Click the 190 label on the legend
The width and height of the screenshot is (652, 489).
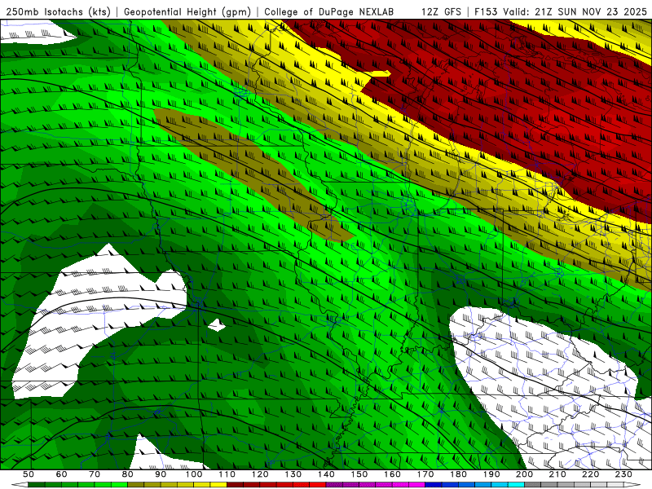click(x=491, y=474)
